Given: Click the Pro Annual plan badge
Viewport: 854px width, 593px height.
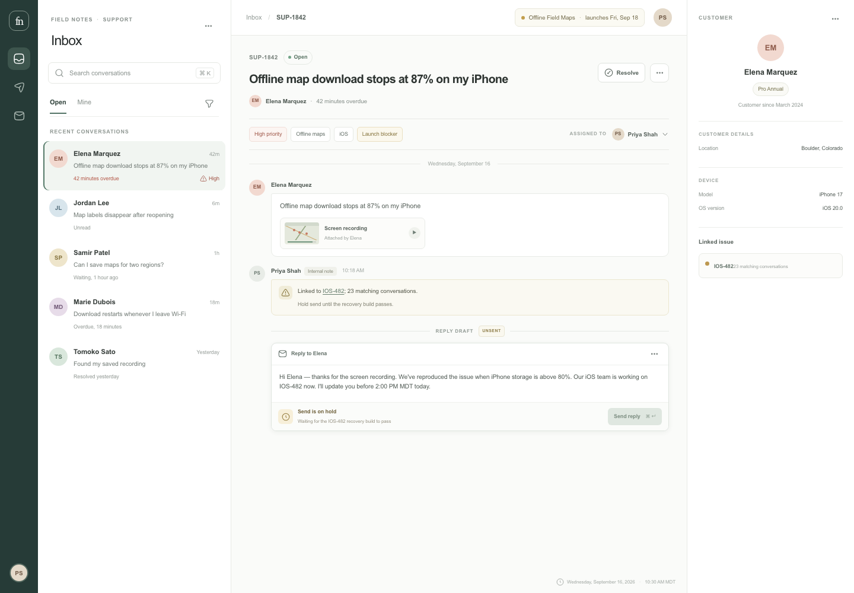Looking at the screenshot, I should click(x=770, y=90).
